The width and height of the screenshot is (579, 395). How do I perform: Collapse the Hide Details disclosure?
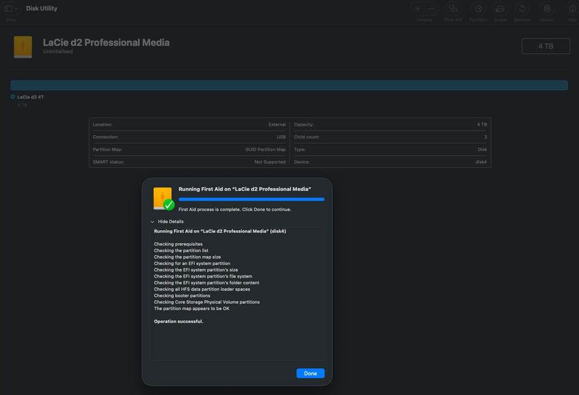pyautogui.click(x=167, y=222)
